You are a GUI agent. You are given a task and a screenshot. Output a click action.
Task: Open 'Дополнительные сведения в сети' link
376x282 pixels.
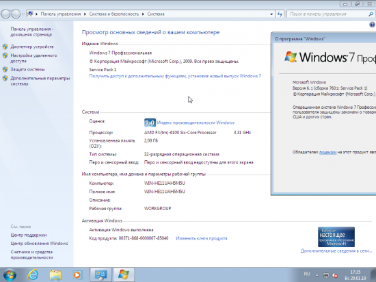[x=336, y=251]
